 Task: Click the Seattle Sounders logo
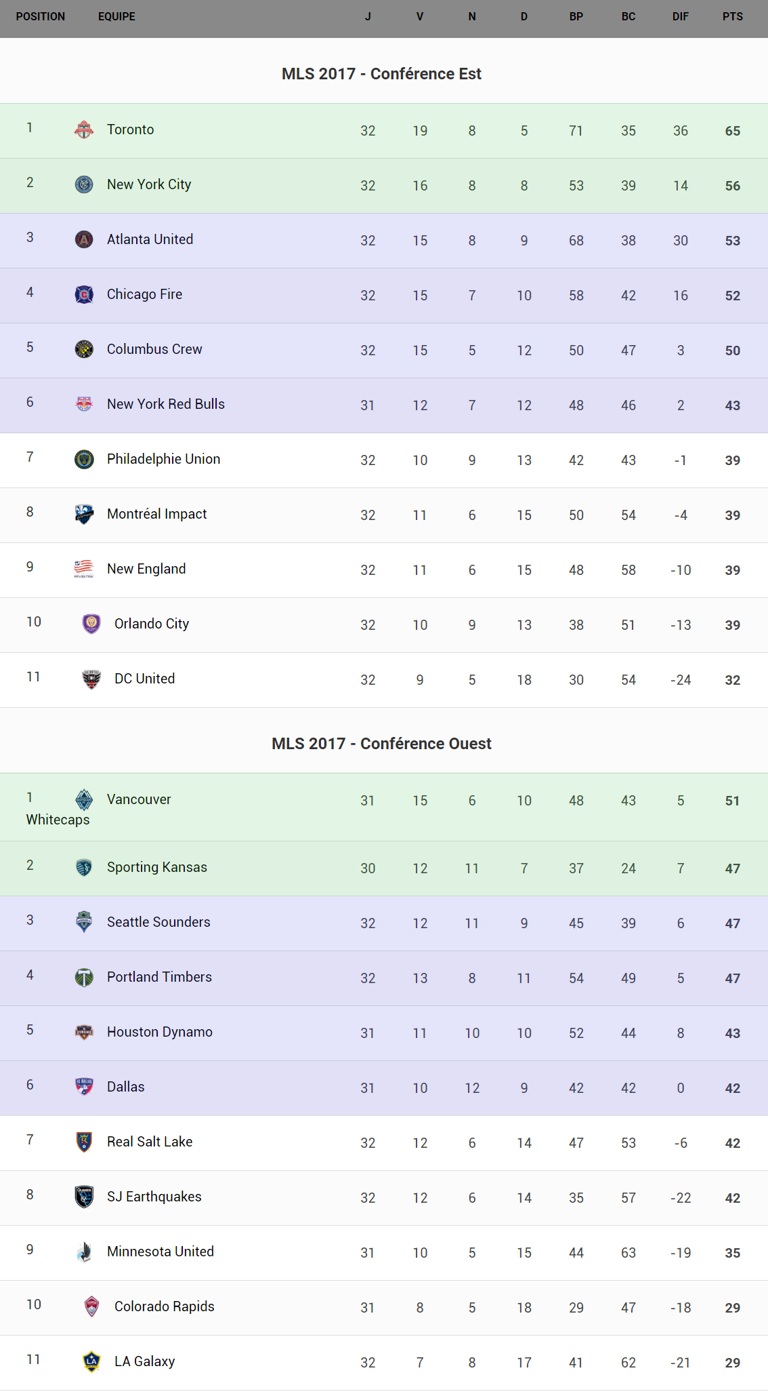[x=84, y=922]
